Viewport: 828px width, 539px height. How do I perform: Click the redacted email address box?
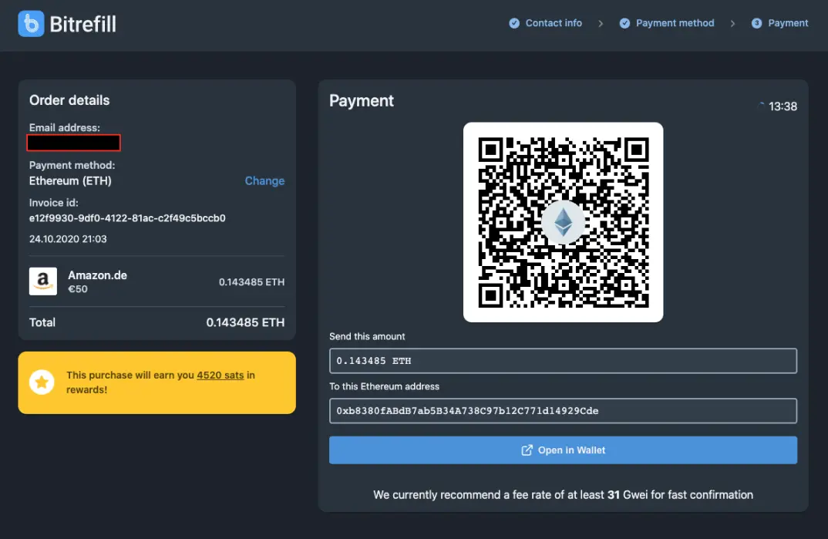point(74,143)
